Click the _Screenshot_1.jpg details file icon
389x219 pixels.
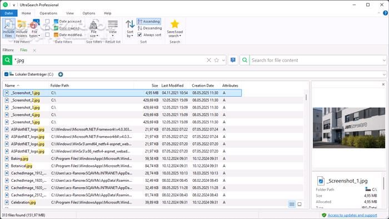321,181
